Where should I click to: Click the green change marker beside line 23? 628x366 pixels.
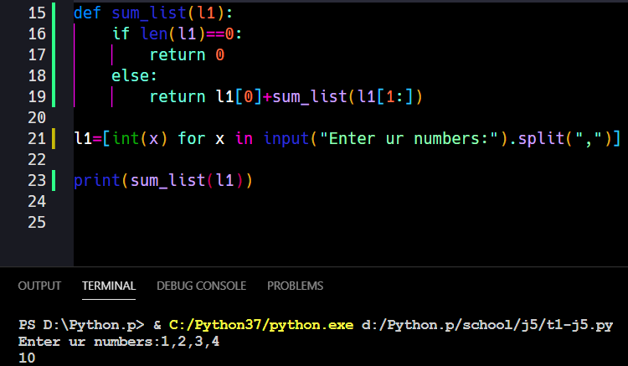(54, 180)
